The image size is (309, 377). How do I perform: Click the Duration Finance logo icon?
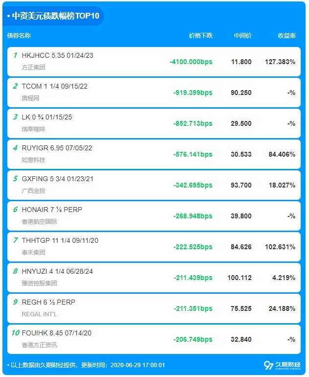tap(282, 366)
